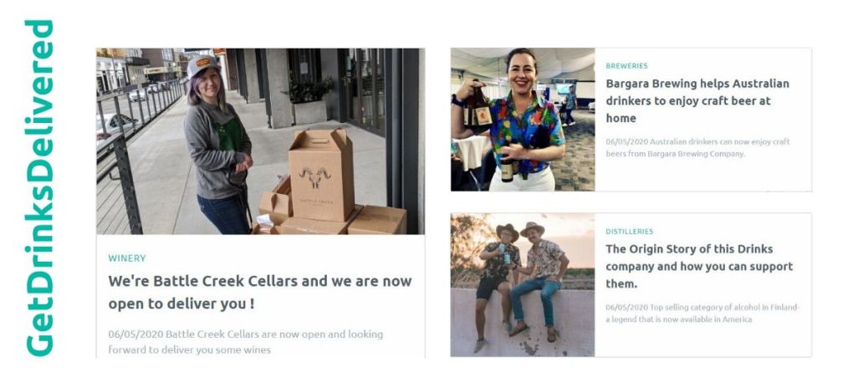Open 'The Origin Story of this Drinks' headline
The width and height of the screenshot is (853, 388).
(x=699, y=266)
